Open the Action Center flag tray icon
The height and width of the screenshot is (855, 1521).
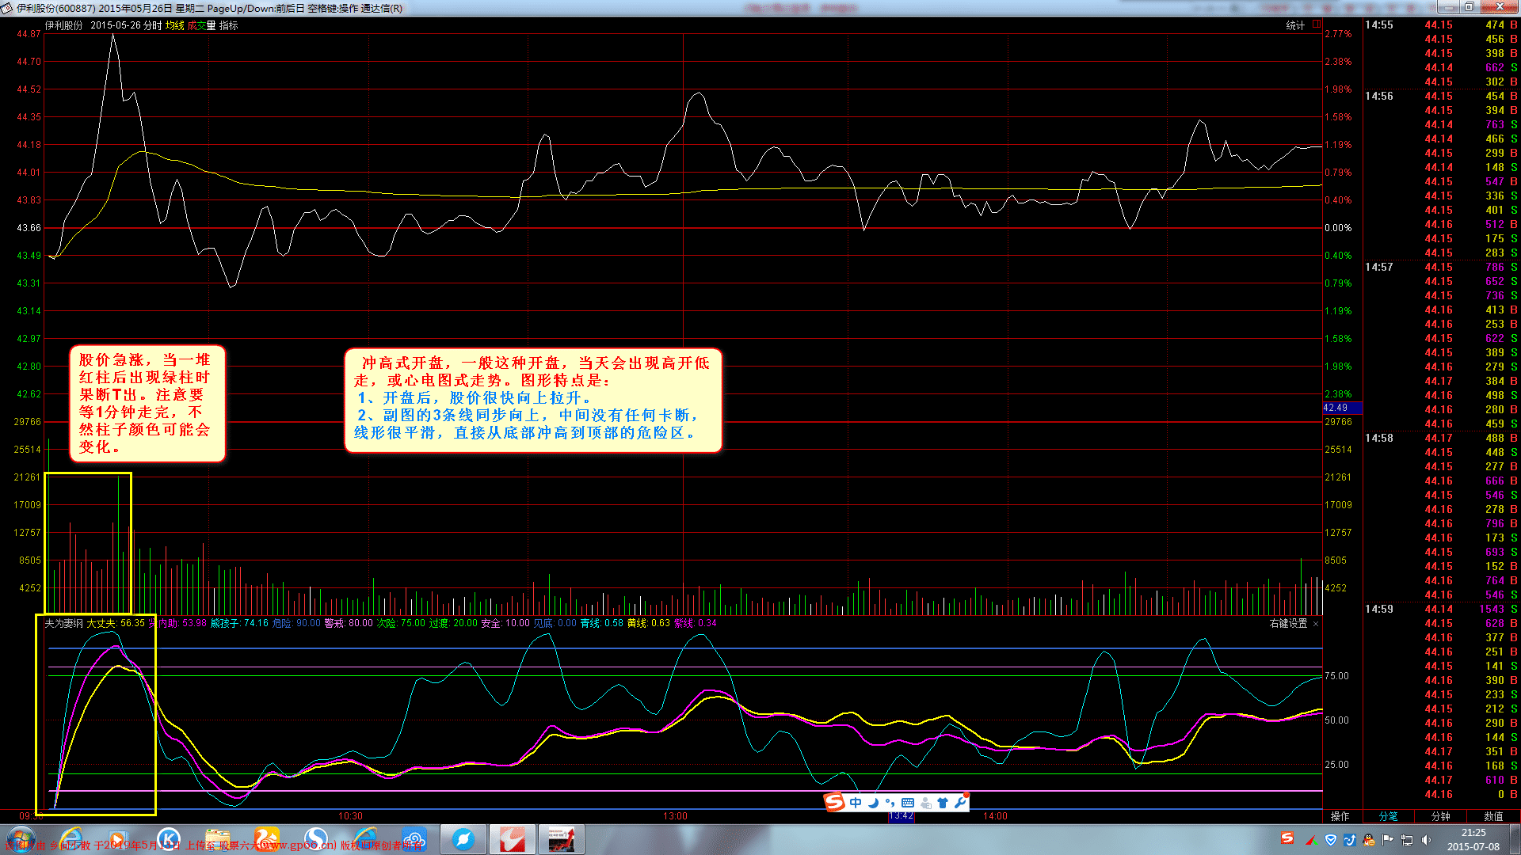point(1387,840)
